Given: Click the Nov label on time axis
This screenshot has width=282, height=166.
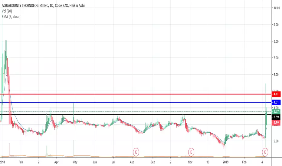Looking at the screenshot, I should (190, 162).
